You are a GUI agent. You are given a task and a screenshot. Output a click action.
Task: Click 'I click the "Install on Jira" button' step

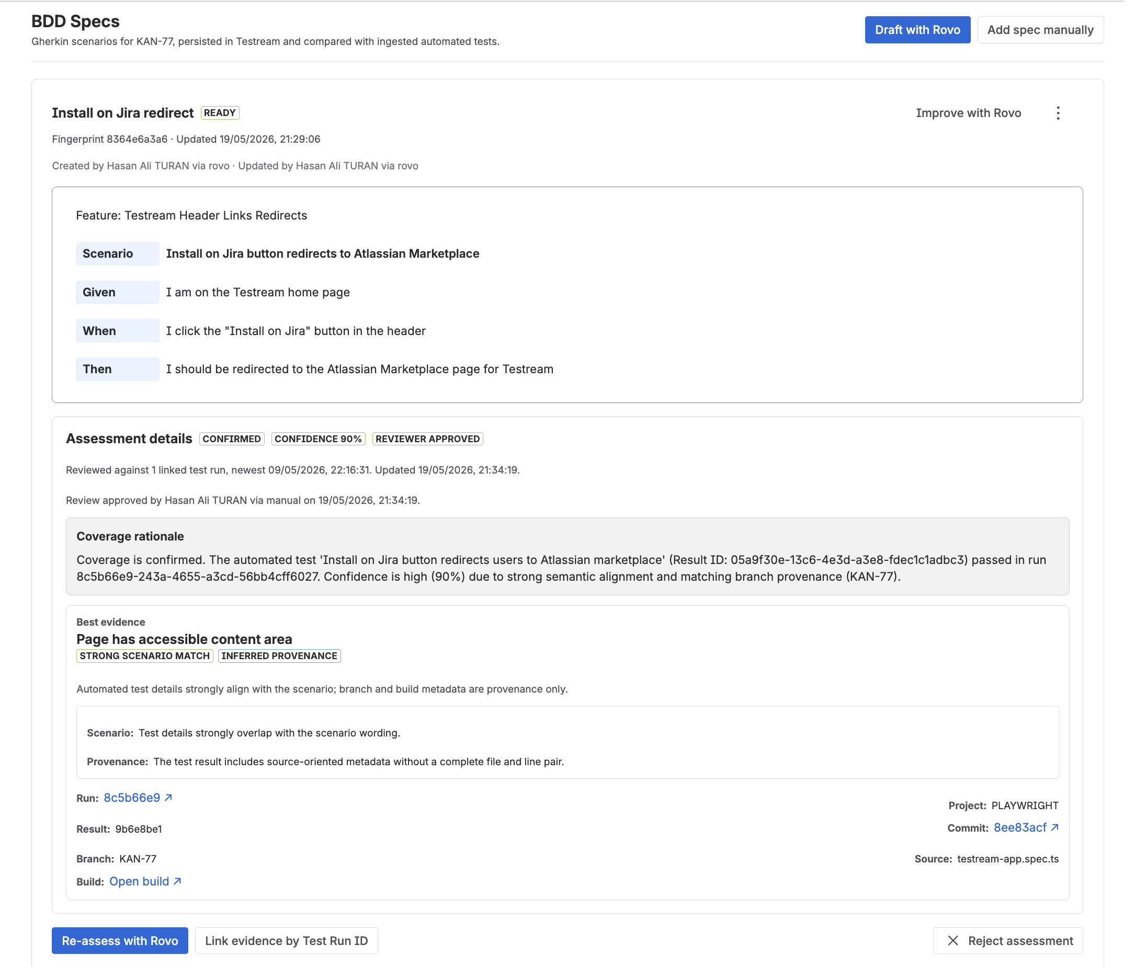point(296,331)
